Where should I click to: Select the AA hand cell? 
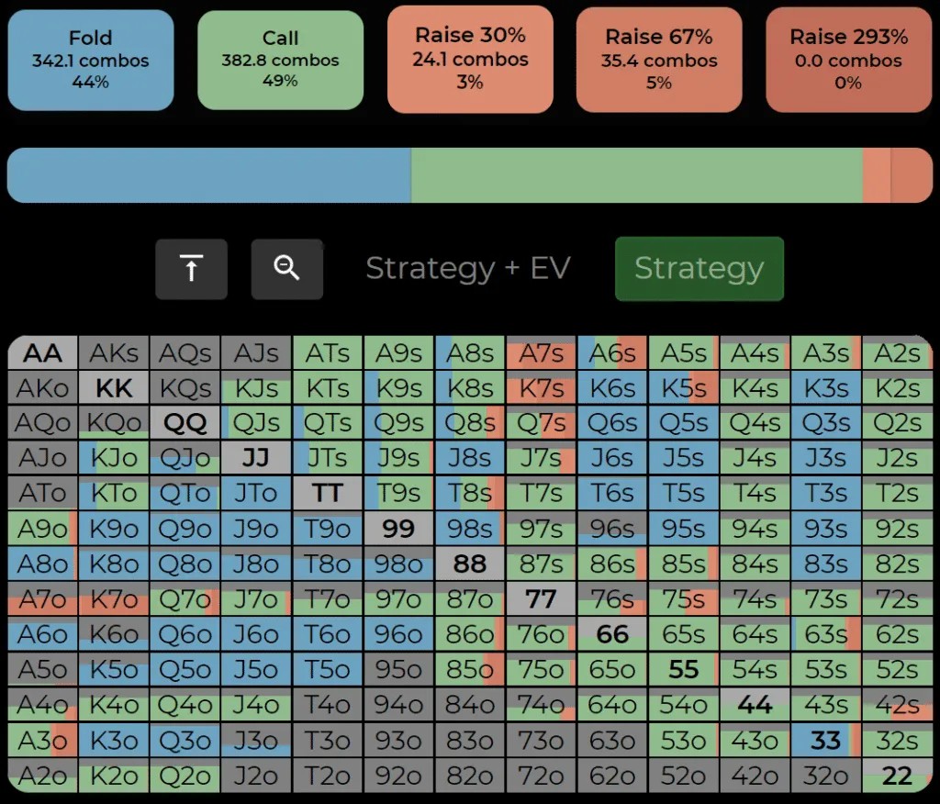point(42,353)
